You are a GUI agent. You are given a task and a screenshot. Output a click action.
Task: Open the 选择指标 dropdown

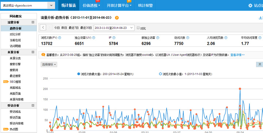(x=49, y=64)
